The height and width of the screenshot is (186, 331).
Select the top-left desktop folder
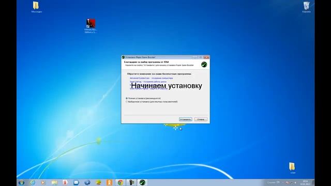[x=36, y=7]
